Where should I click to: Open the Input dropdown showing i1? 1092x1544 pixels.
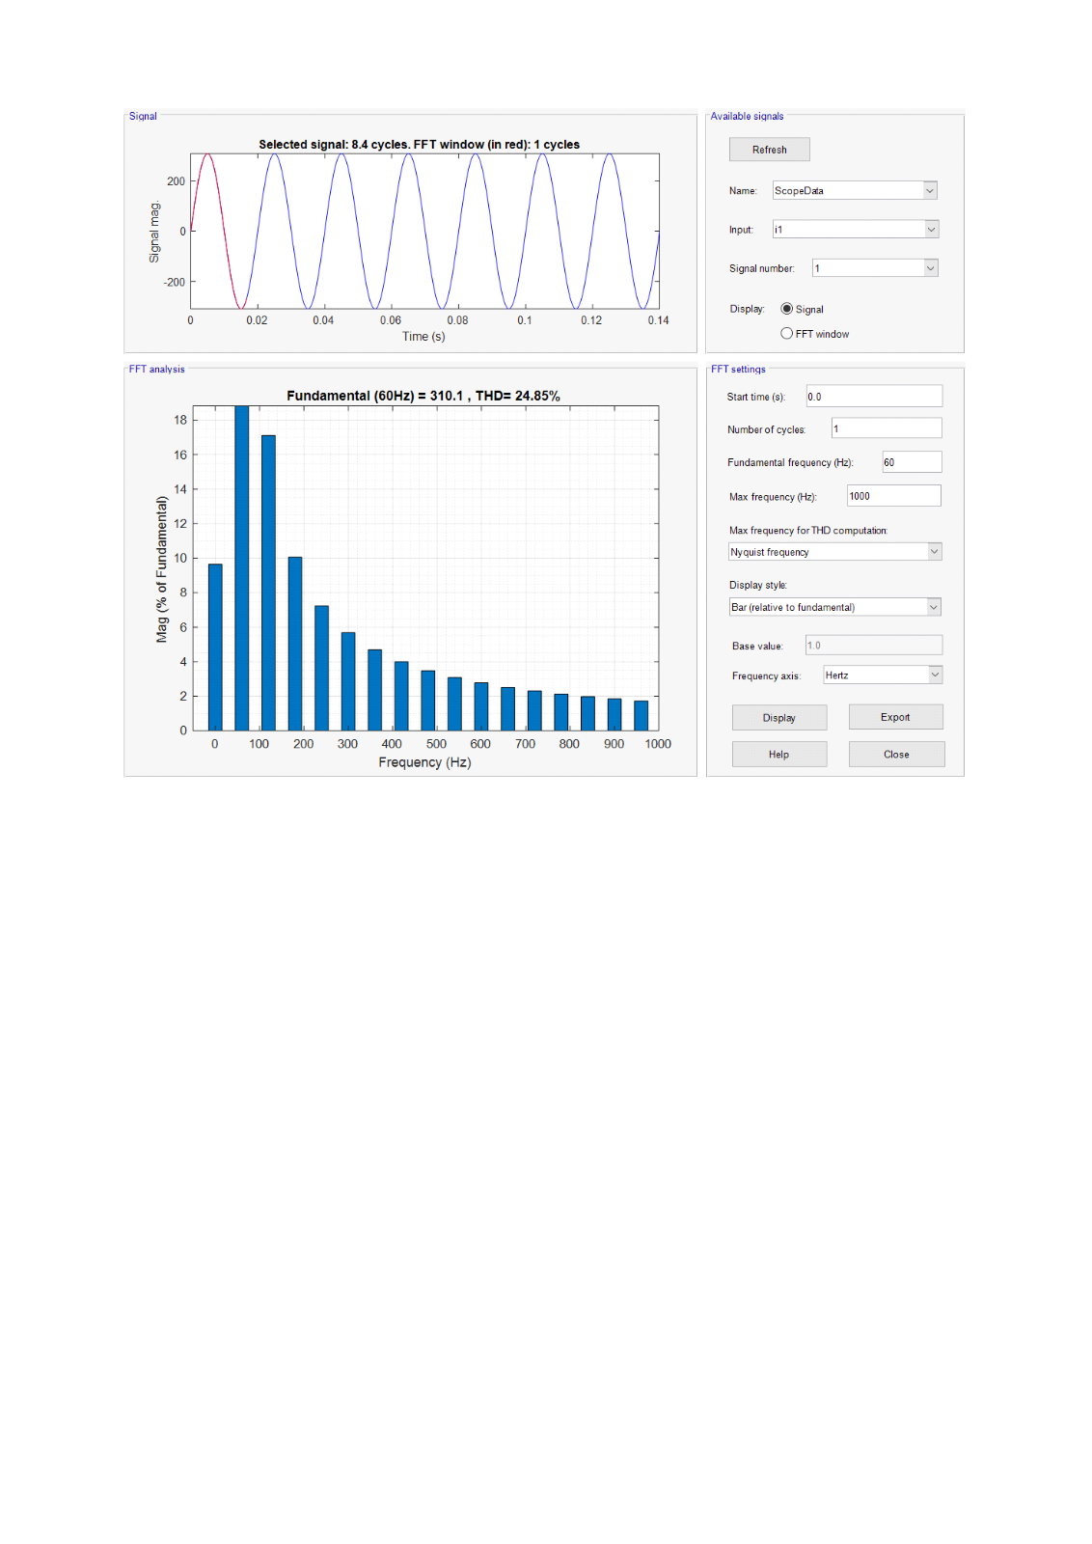click(855, 230)
